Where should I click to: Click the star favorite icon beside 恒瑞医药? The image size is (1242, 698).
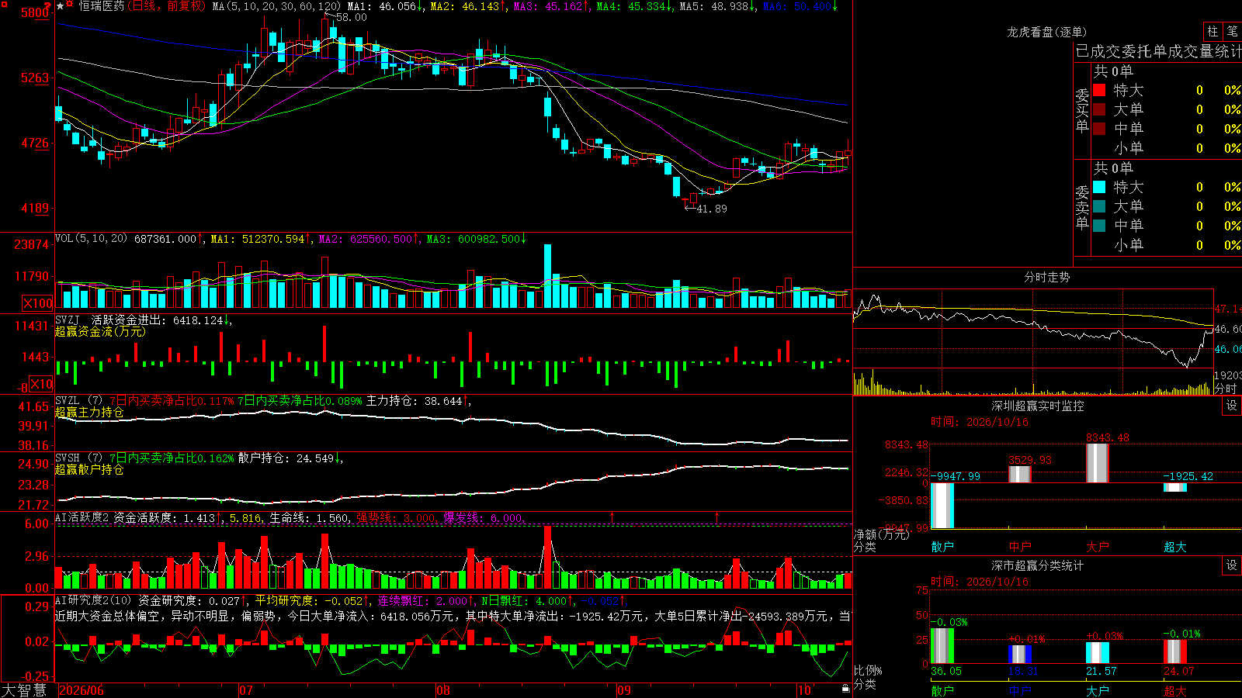[61, 6]
